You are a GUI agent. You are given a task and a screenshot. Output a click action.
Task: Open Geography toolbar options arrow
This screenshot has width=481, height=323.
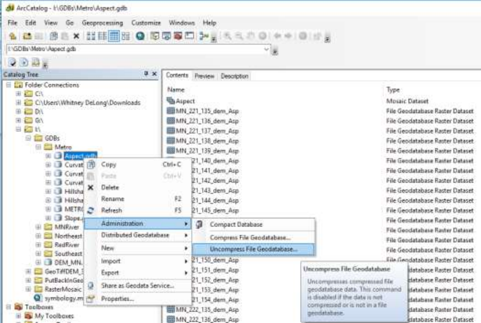328,39
